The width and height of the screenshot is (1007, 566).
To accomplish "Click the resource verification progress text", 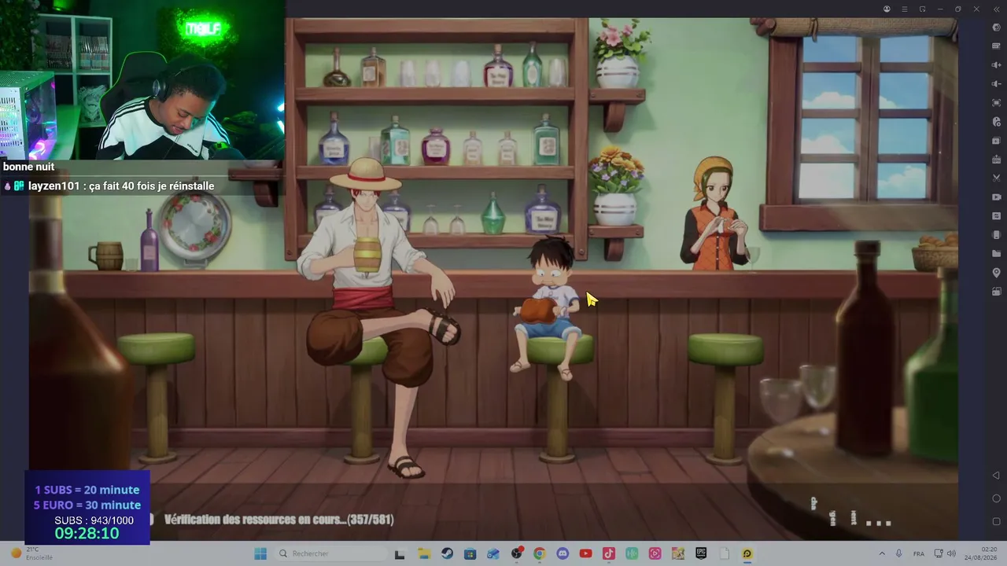I will pos(278,520).
